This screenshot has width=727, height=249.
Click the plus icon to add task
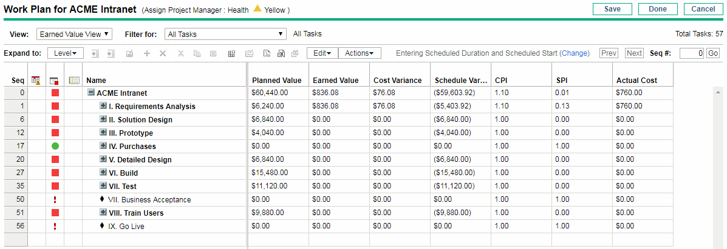[146, 53]
